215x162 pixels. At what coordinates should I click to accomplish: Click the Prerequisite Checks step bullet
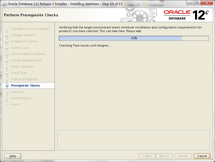coord(7,85)
